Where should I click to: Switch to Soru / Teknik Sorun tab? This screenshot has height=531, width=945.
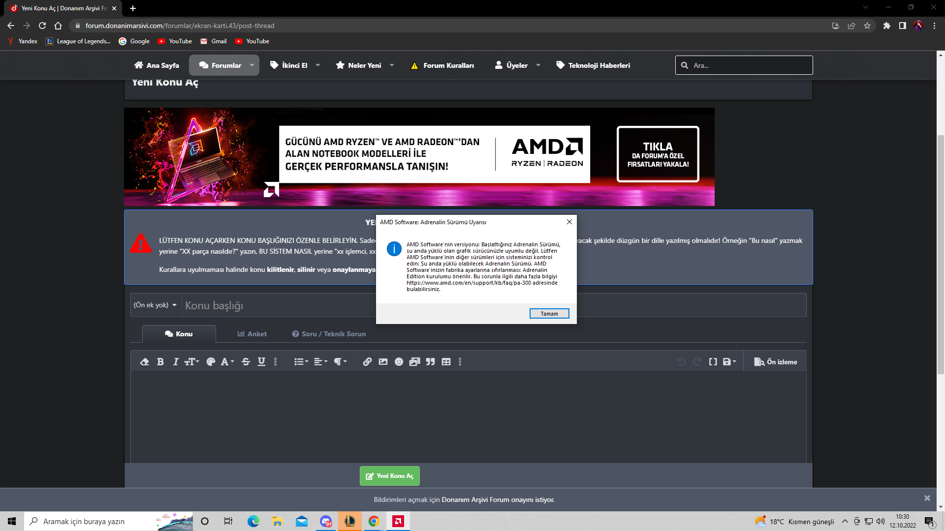[329, 334]
